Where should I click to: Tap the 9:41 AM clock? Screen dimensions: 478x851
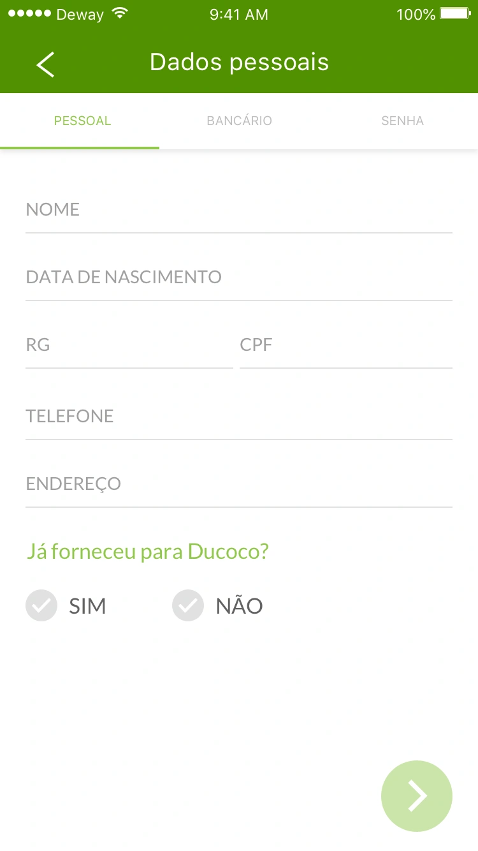[239, 15]
